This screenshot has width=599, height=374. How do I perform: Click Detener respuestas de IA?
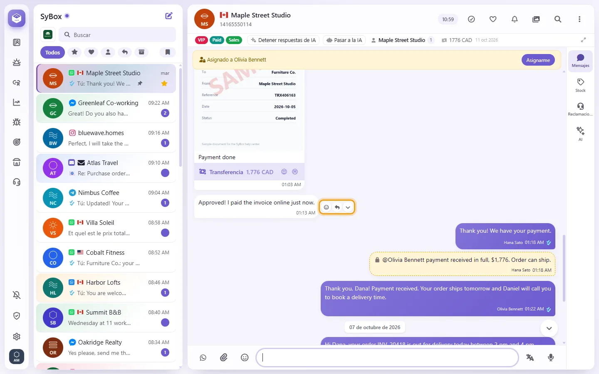click(283, 40)
